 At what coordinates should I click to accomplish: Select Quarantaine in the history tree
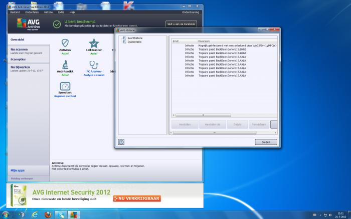click(134, 41)
